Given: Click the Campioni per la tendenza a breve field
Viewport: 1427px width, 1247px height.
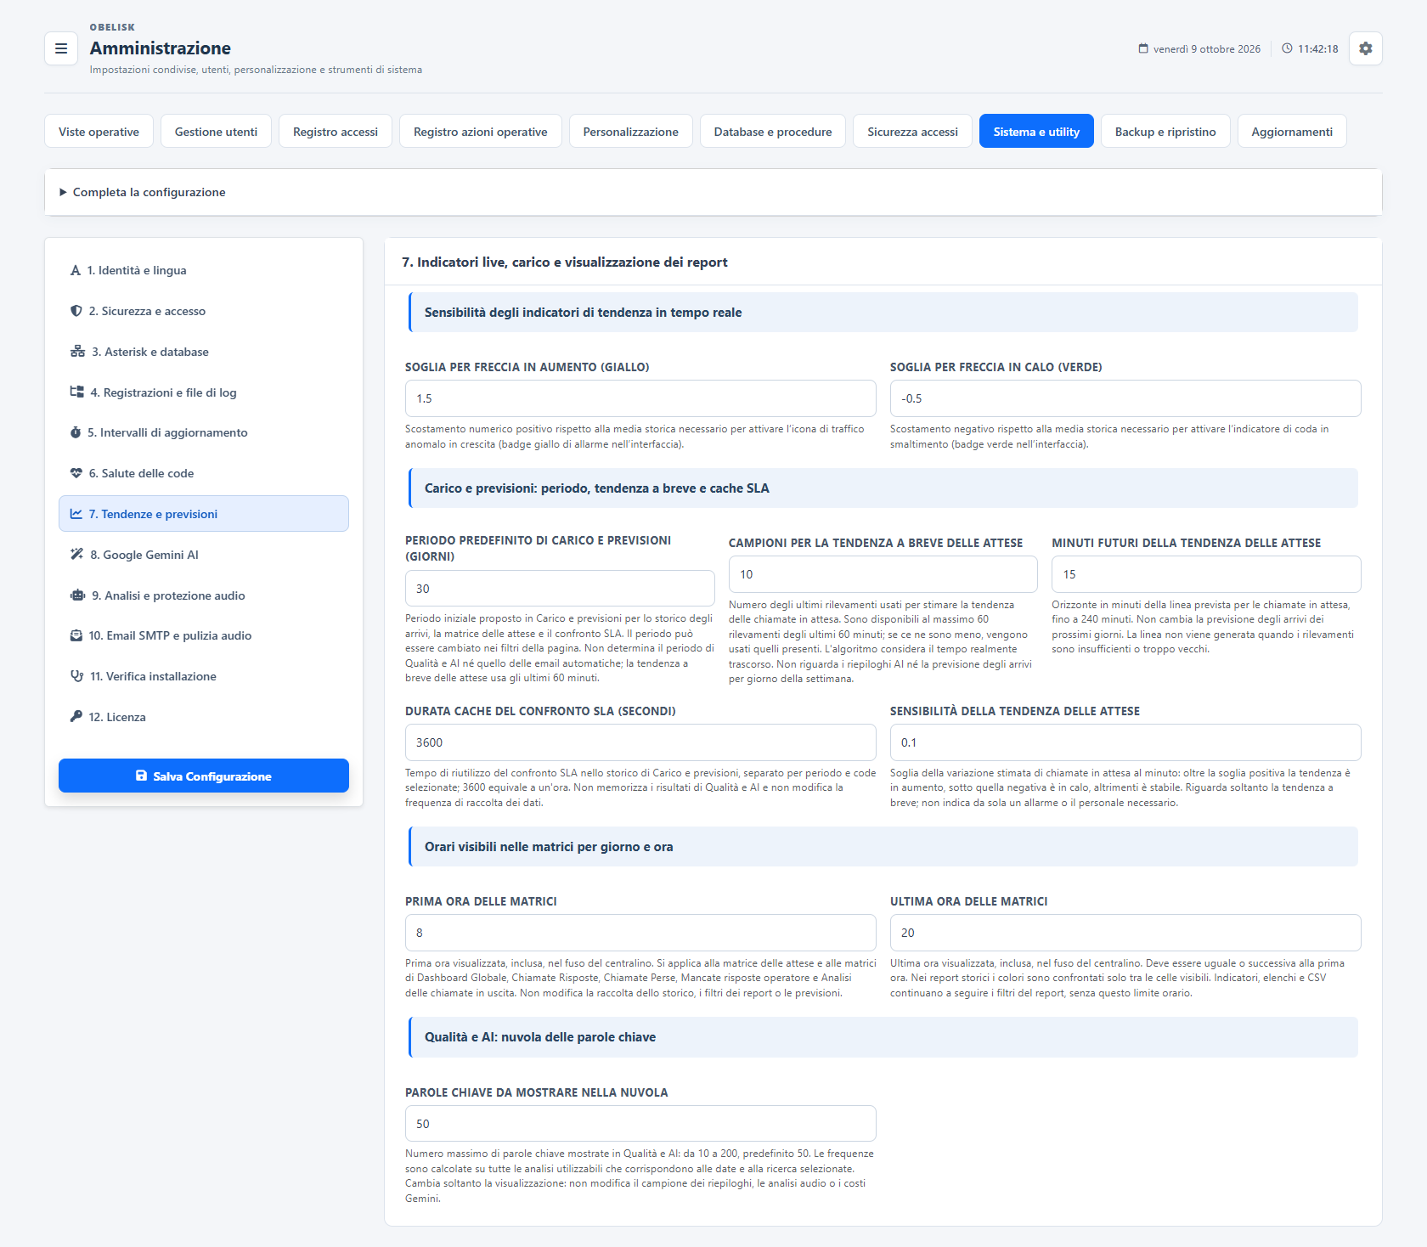Looking at the screenshot, I should 883,574.
